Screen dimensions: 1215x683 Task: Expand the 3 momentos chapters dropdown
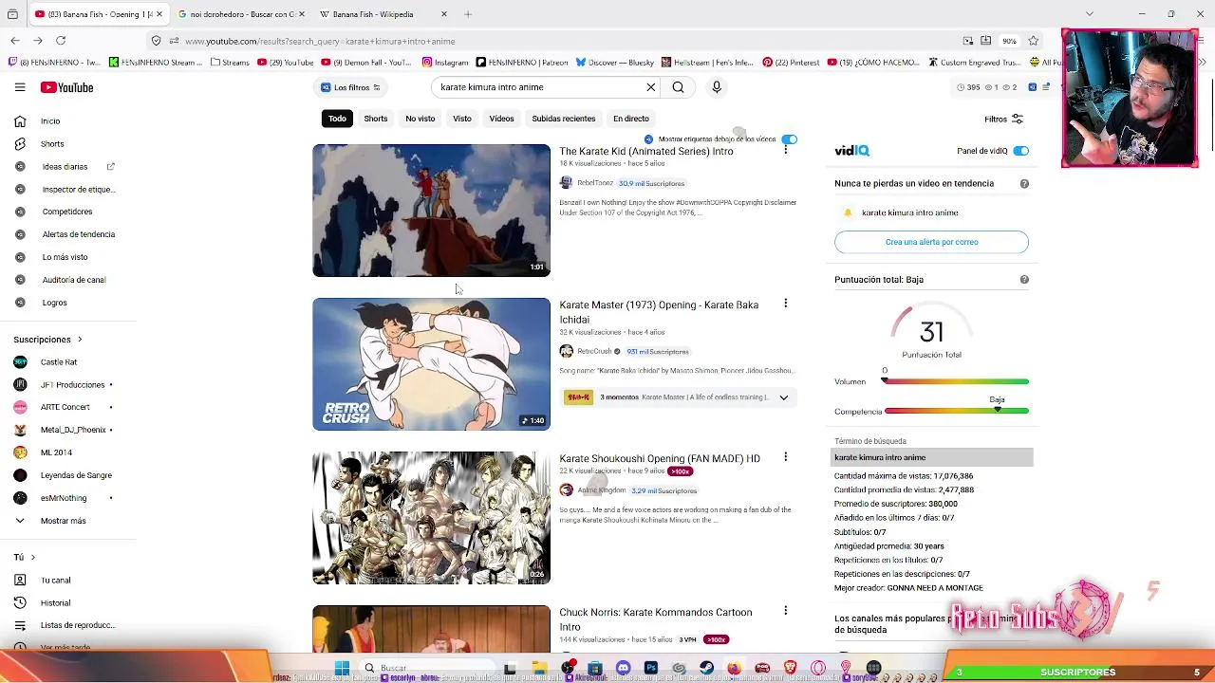click(x=783, y=397)
